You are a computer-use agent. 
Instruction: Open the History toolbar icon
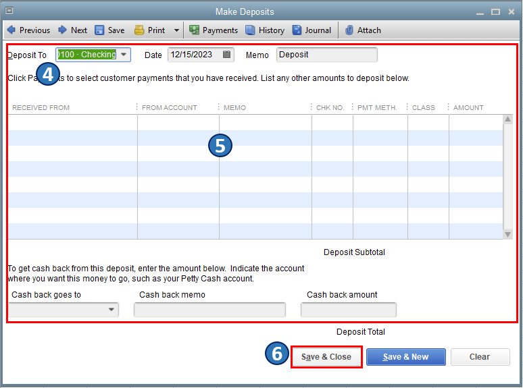coord(250,30)
